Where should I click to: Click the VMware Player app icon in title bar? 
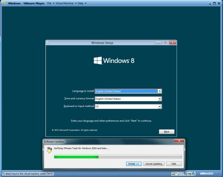(4, 3)
